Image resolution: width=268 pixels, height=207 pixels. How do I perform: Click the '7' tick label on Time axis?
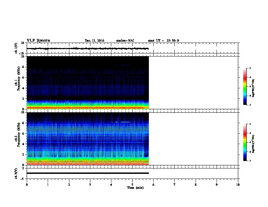tap(175, 185)
